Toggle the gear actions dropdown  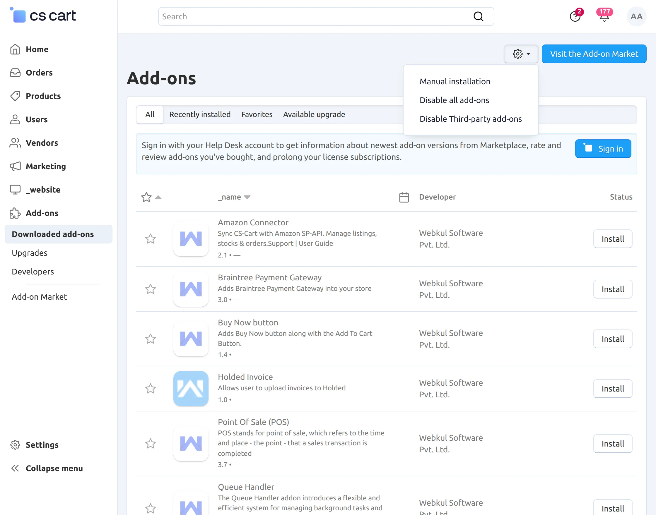coord(521,54)
